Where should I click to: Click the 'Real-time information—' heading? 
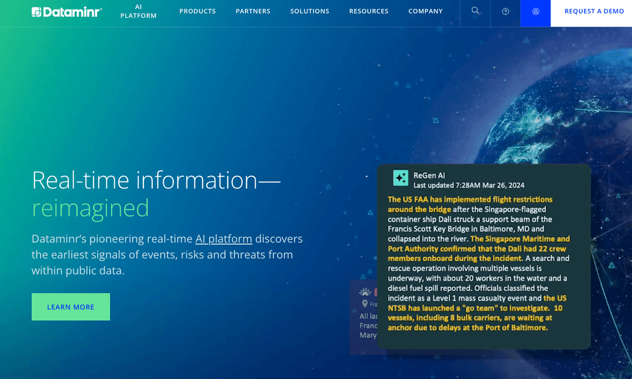point(156,180)
